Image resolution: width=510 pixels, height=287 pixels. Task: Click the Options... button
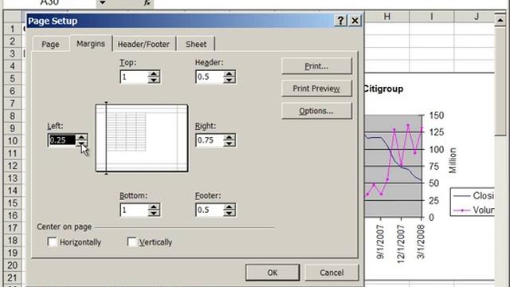pos(316,111)
